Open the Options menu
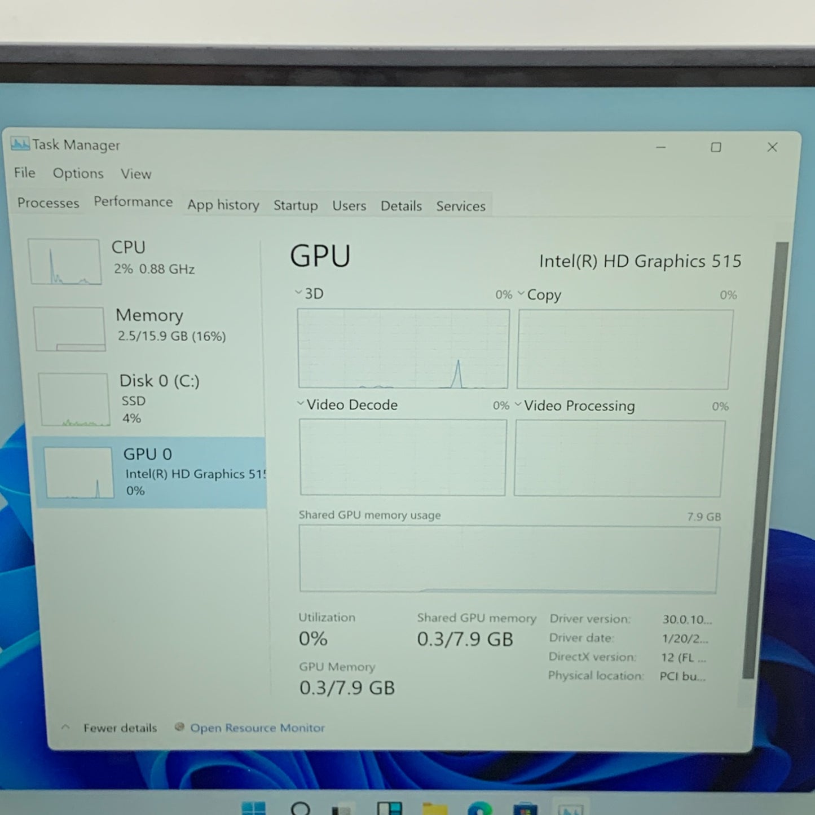Image resolution: width=815 pixels, height=815 pixels. pyautogui.click(x=78, y=174)
